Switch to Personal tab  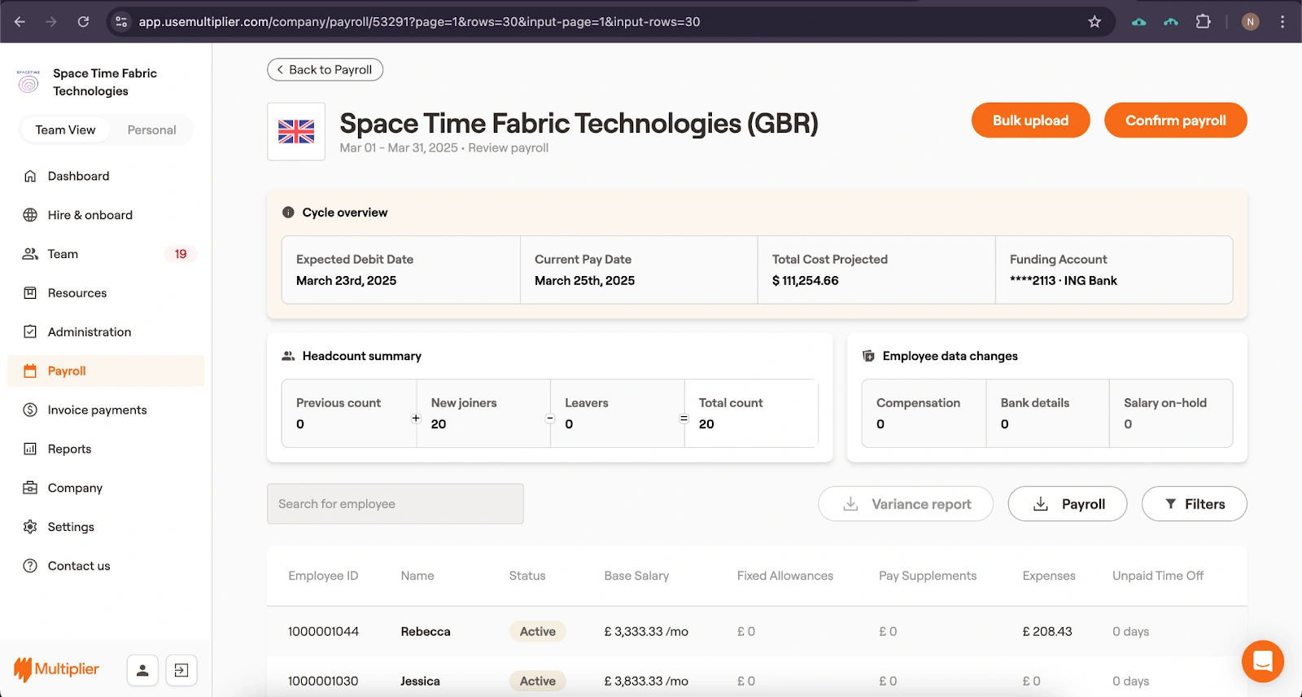(x=151, y=130)
